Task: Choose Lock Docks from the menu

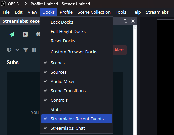Action: coord(77,22)
